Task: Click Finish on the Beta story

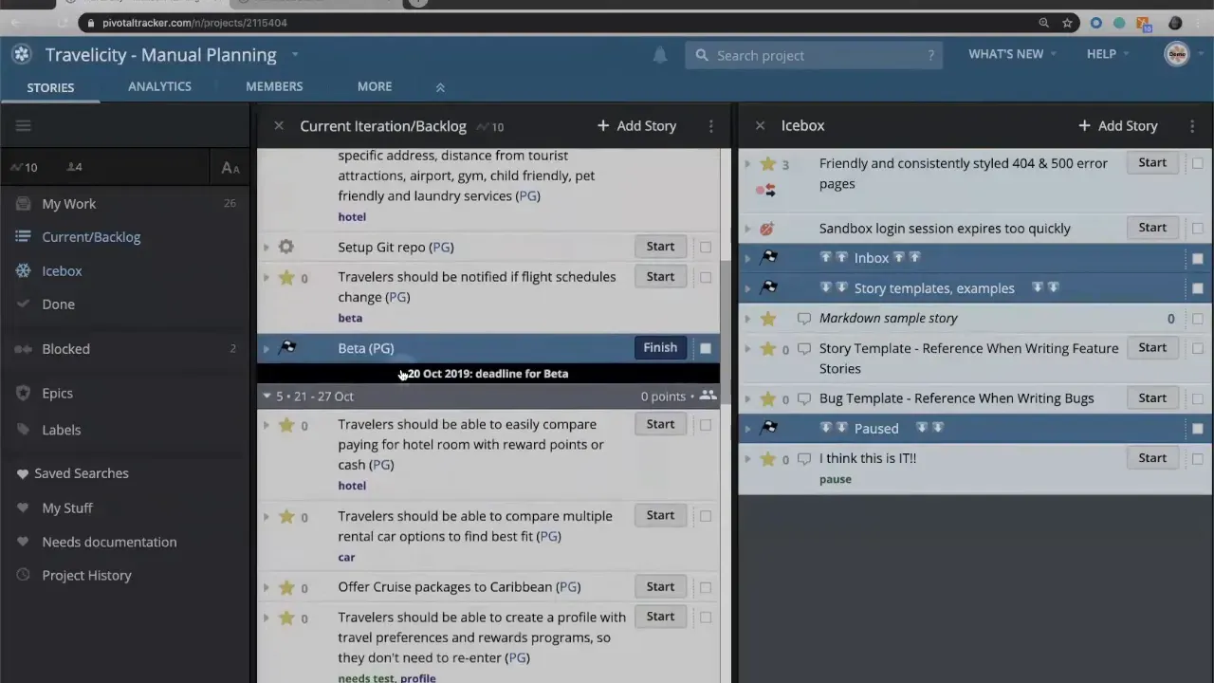Action: [659, 347]
